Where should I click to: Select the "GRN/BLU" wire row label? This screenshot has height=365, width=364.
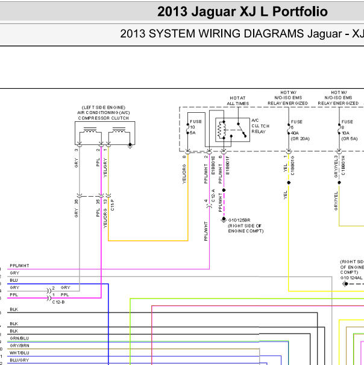(19, 338)
